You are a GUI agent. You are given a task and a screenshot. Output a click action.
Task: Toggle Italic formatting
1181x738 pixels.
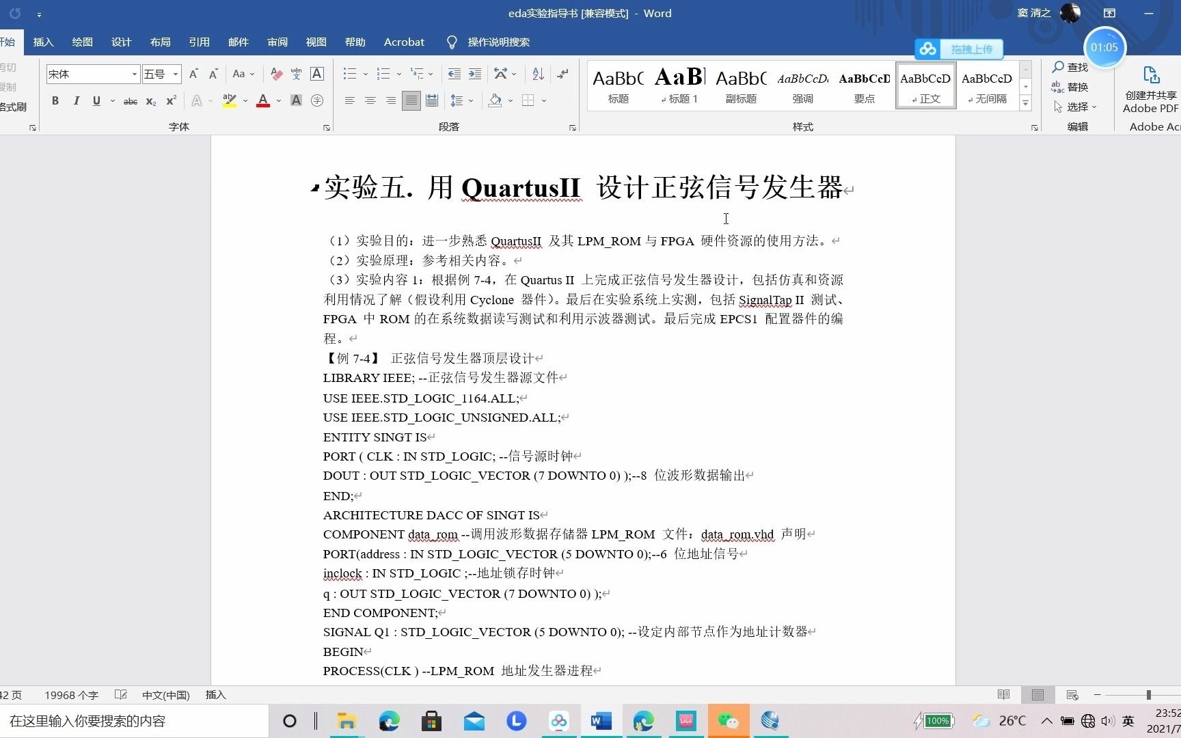pos(76,100)
